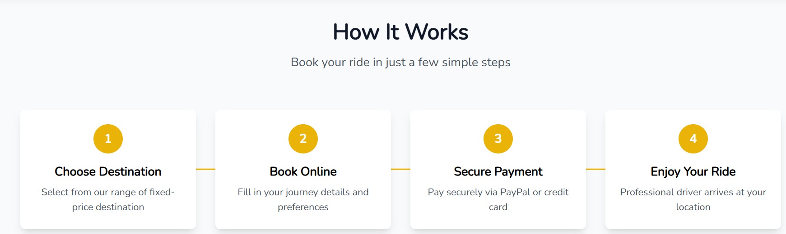Click the yellow step 3 circle icon

(498, 139)
